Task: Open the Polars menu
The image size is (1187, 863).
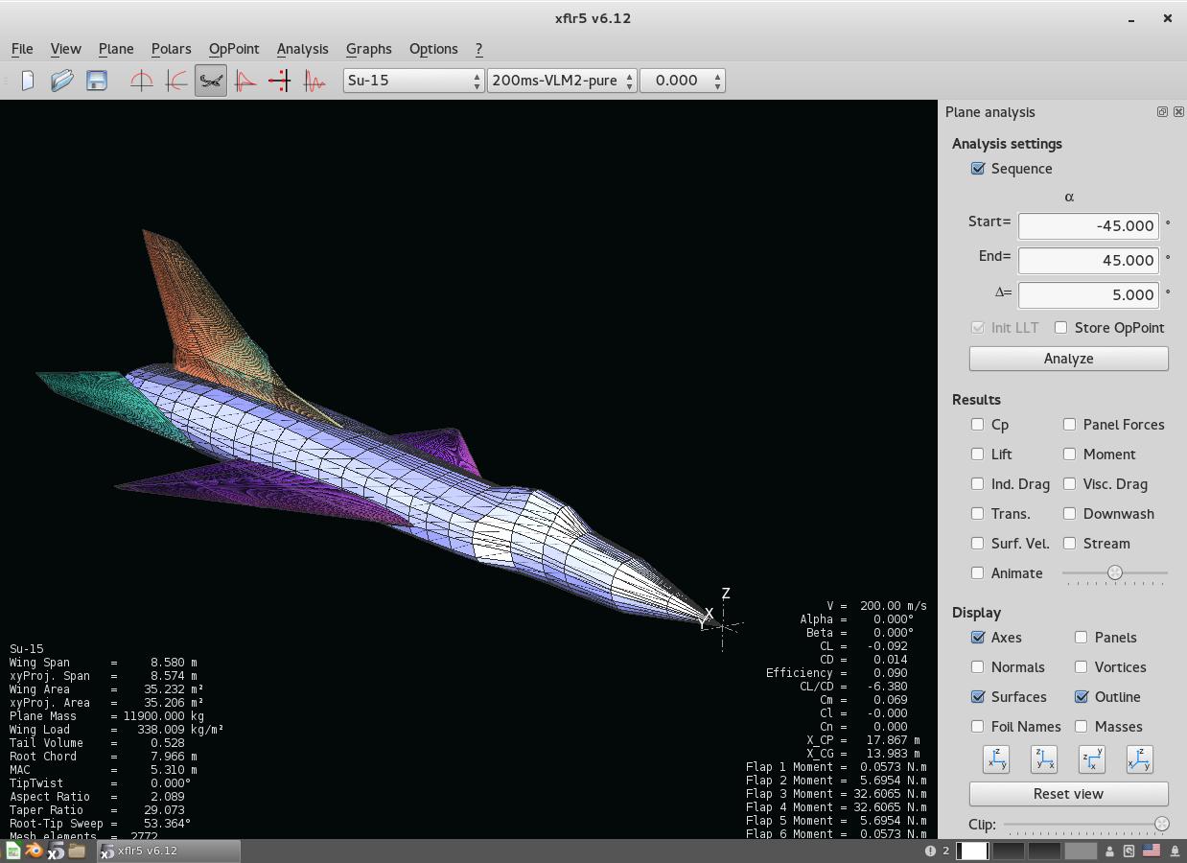Action: [x=171, y=49]
